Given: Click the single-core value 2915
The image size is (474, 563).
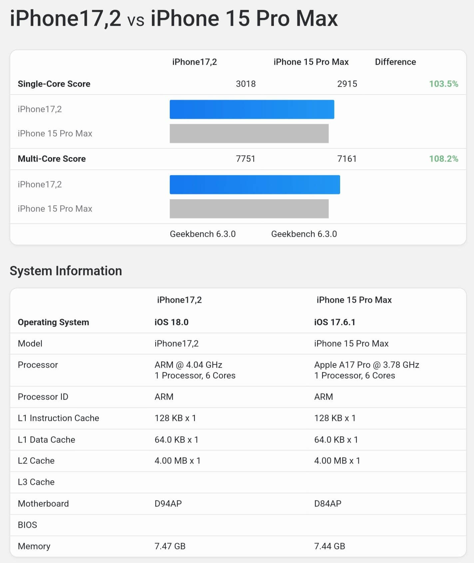Looking at the screenshot, I should 347,84.
